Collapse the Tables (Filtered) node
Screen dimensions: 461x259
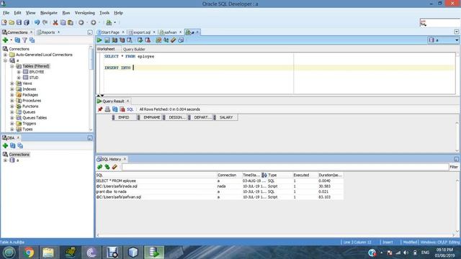click(x=12, y=66)
